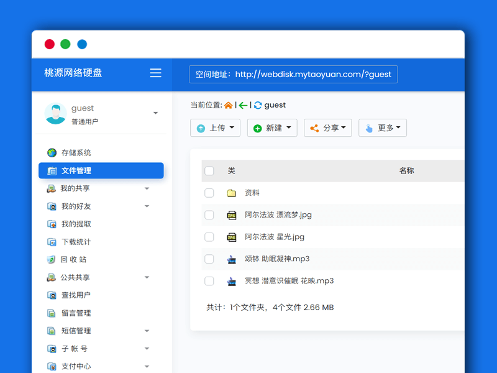The width and height of the screenshot is (497, 373).
Task: Click the back arrow next to breadcrumb
Action: click(243, 105)
